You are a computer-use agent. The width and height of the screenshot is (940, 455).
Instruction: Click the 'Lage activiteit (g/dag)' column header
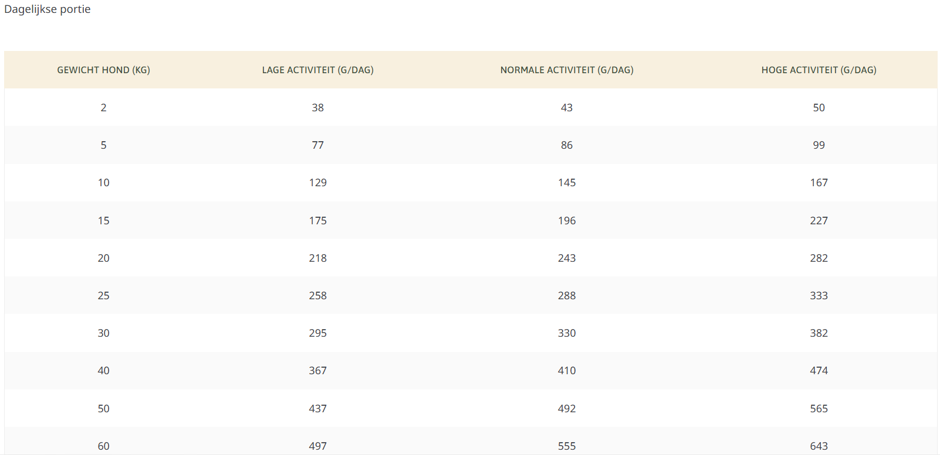coord(317,70)
